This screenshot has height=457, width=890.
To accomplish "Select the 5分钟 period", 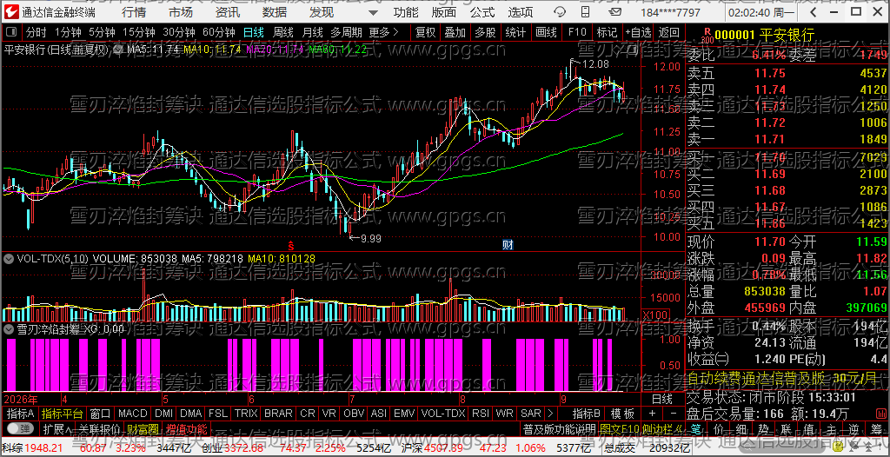I will [102, 32].
